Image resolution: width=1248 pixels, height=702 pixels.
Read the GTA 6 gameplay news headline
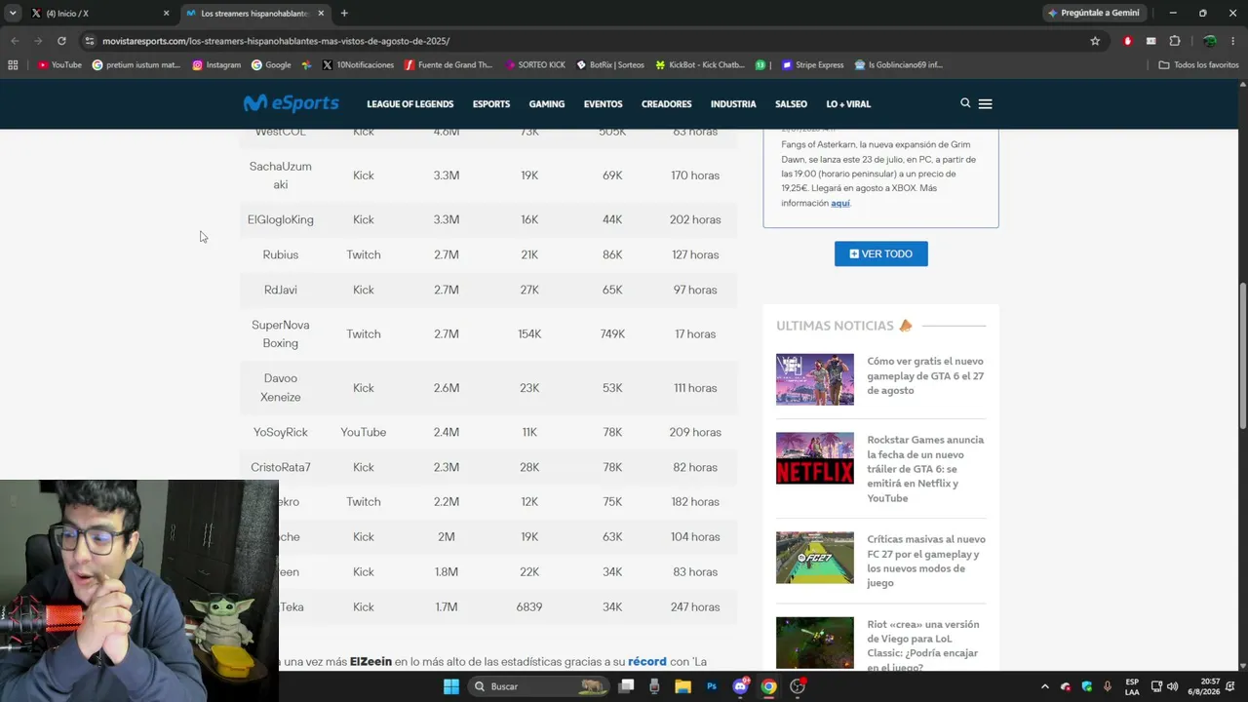[925, 375]
